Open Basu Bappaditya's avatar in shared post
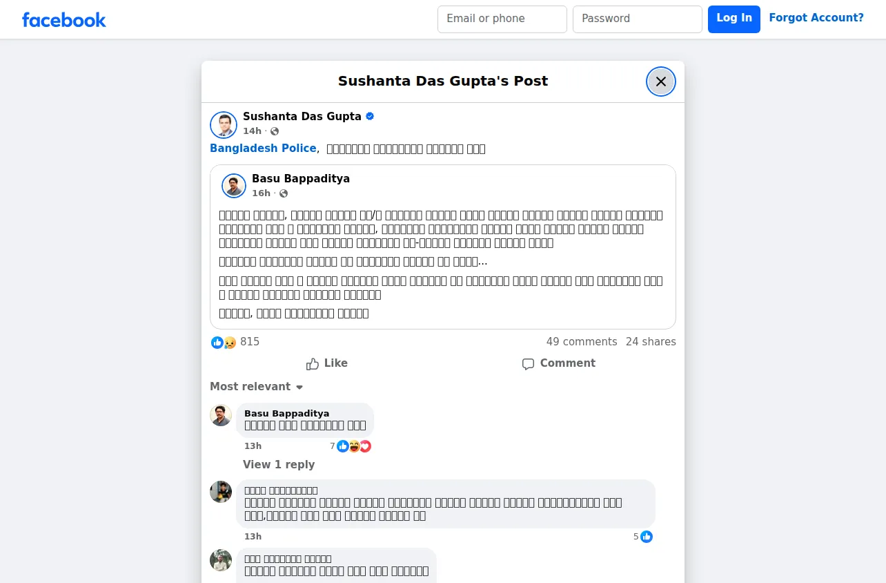The image size is (886, 583). 234,186
